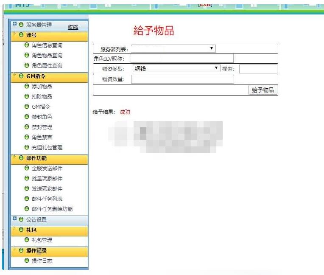Click green icon beside 邮件任务列表
The height and width of the screenshot is (275, 324).
click(27, 199)
